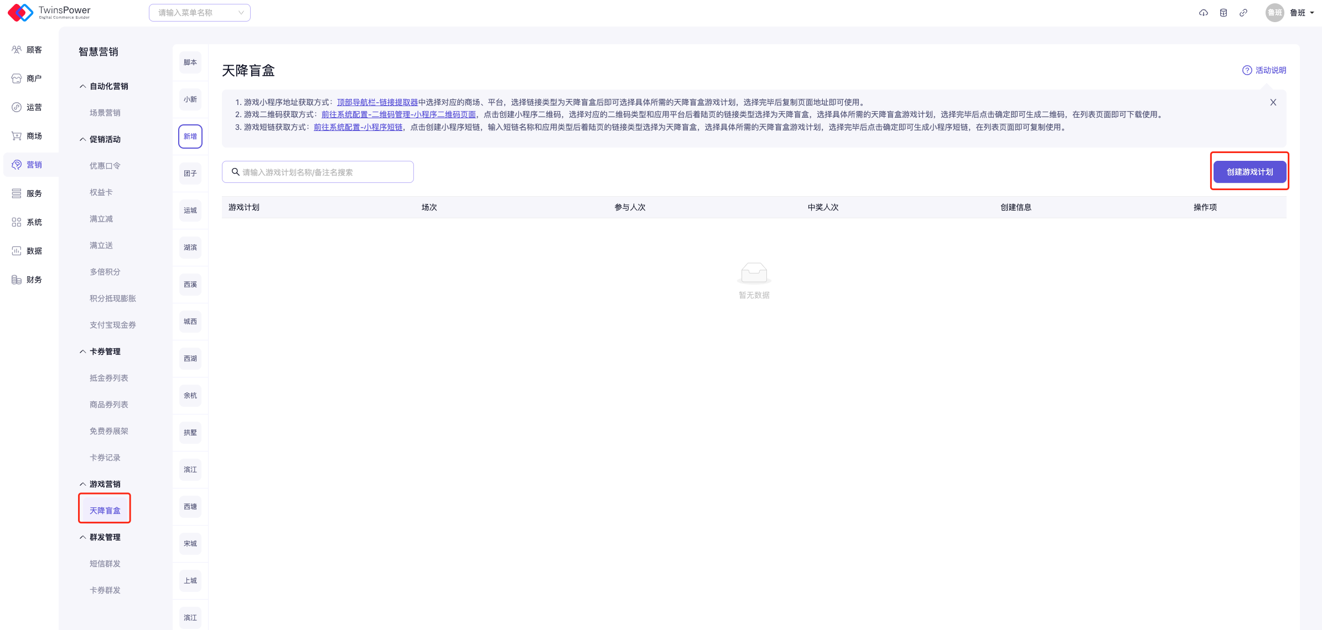1322x630 pixels.
Task: Open the calculator icon in top bar
Action: click(1224, 13)
